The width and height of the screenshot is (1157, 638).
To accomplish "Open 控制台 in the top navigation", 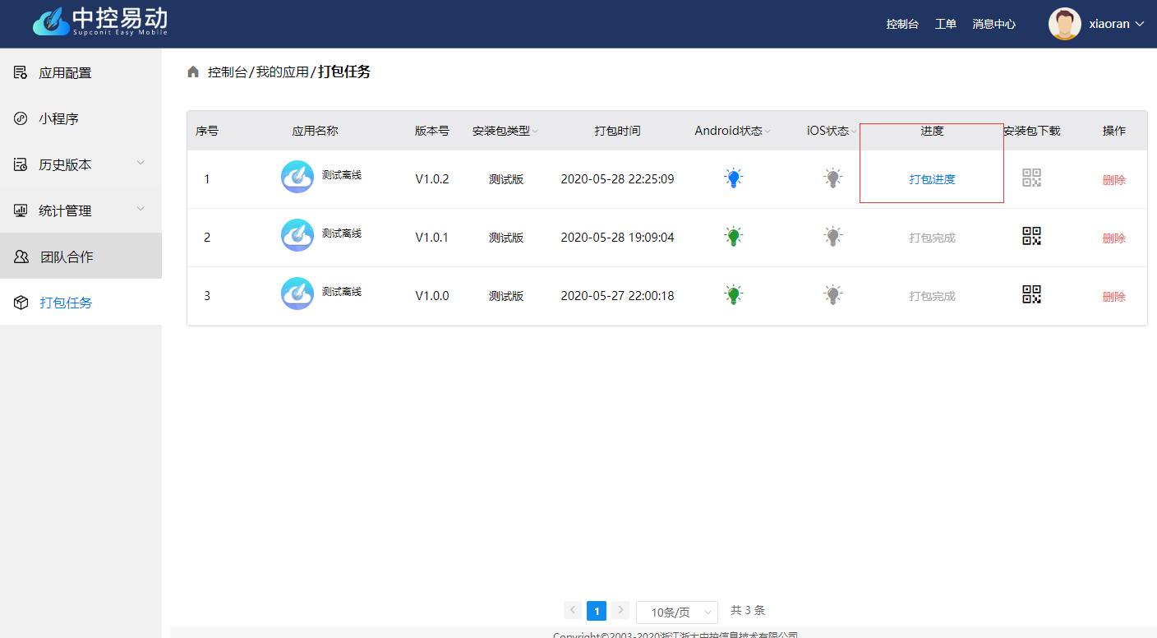I will [902, 24].
